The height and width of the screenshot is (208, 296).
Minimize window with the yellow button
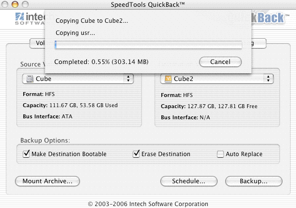pyautogui.click(x=15, y=4)
